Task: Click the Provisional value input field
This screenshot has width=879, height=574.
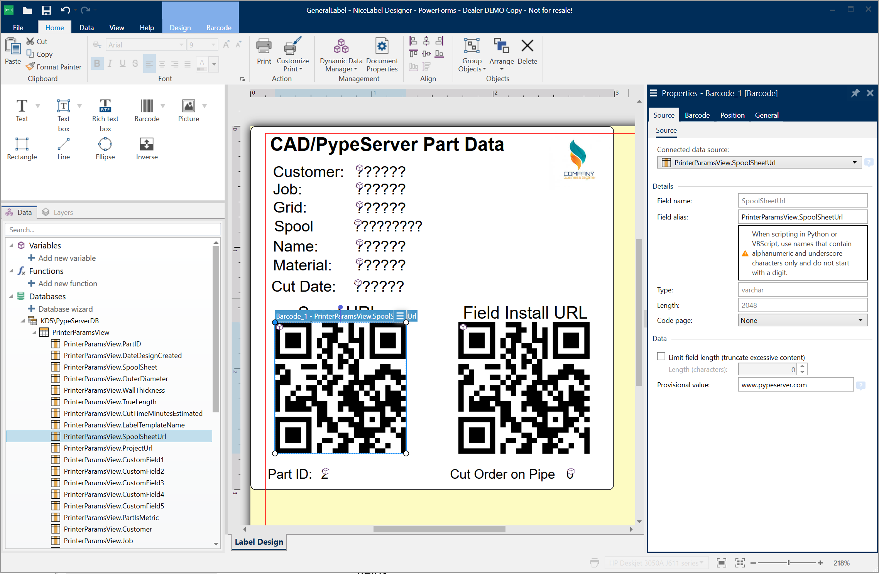Action: click(x=795, y=385)
